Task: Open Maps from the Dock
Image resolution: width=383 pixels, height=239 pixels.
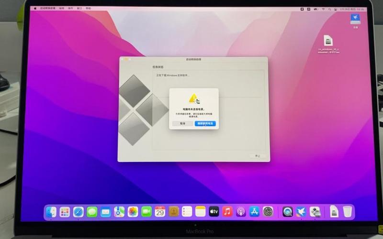Action: (x=119, y=212)
